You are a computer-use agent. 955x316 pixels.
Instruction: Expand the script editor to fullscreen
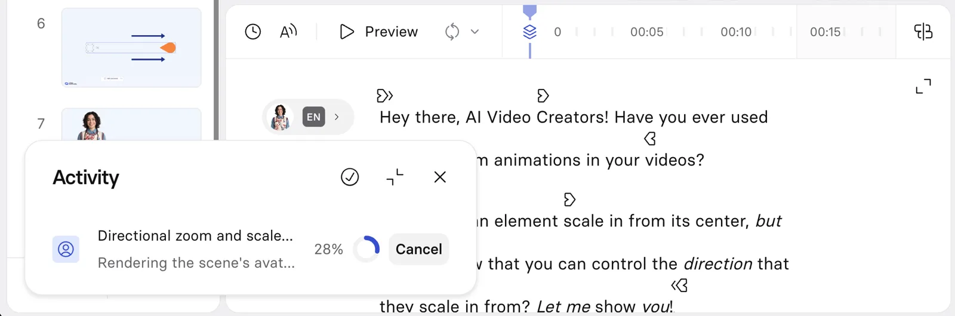click(x=923, y=87)
